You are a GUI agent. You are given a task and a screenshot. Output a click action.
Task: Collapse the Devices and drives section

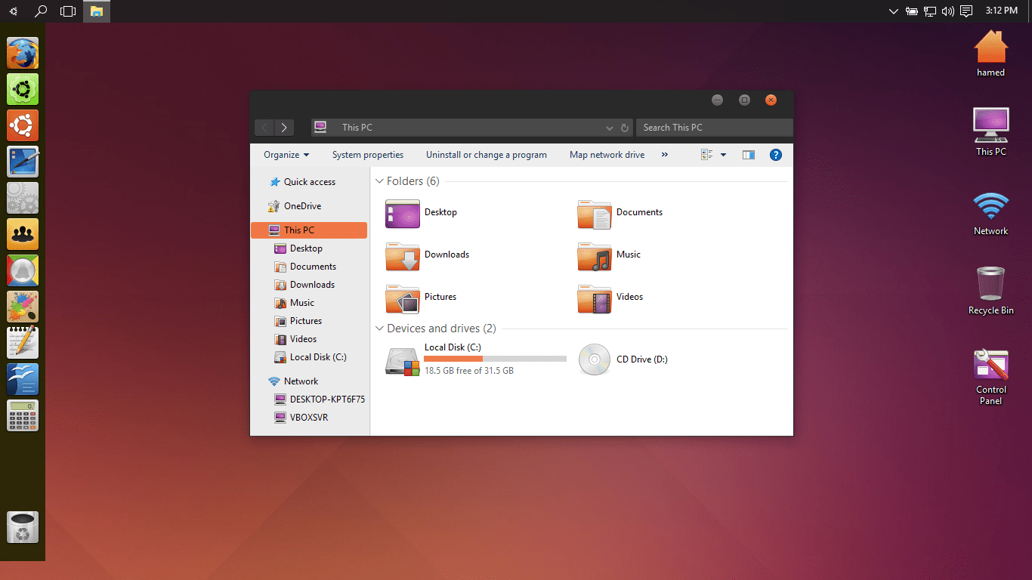pyautogui.click(x=379, y=329)
